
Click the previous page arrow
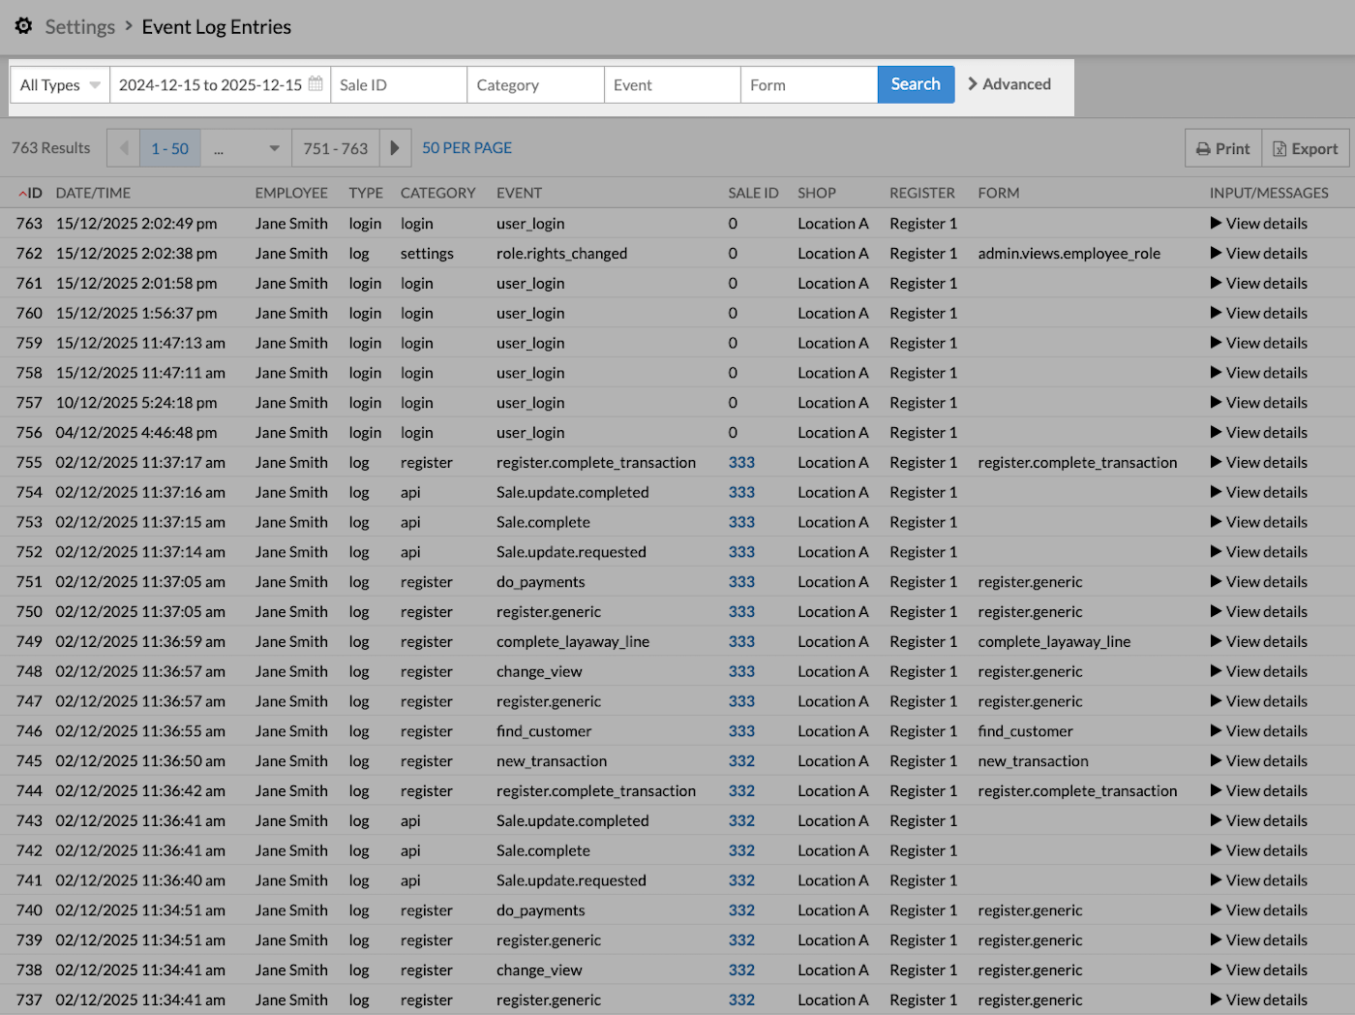click(123, 147)
